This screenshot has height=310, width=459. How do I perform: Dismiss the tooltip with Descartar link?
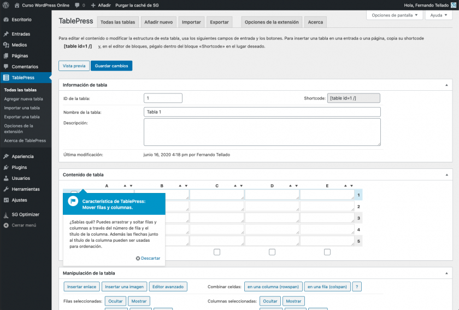[148, 258]
